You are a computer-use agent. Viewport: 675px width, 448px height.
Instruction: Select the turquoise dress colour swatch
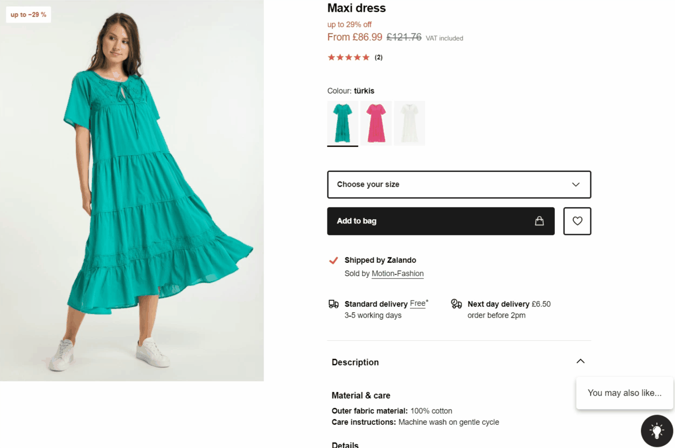click(343, 123)
